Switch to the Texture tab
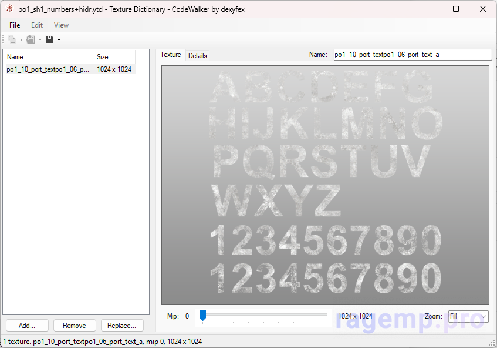Viewport: 497px width, 348px height. click(x=171, y=55)
